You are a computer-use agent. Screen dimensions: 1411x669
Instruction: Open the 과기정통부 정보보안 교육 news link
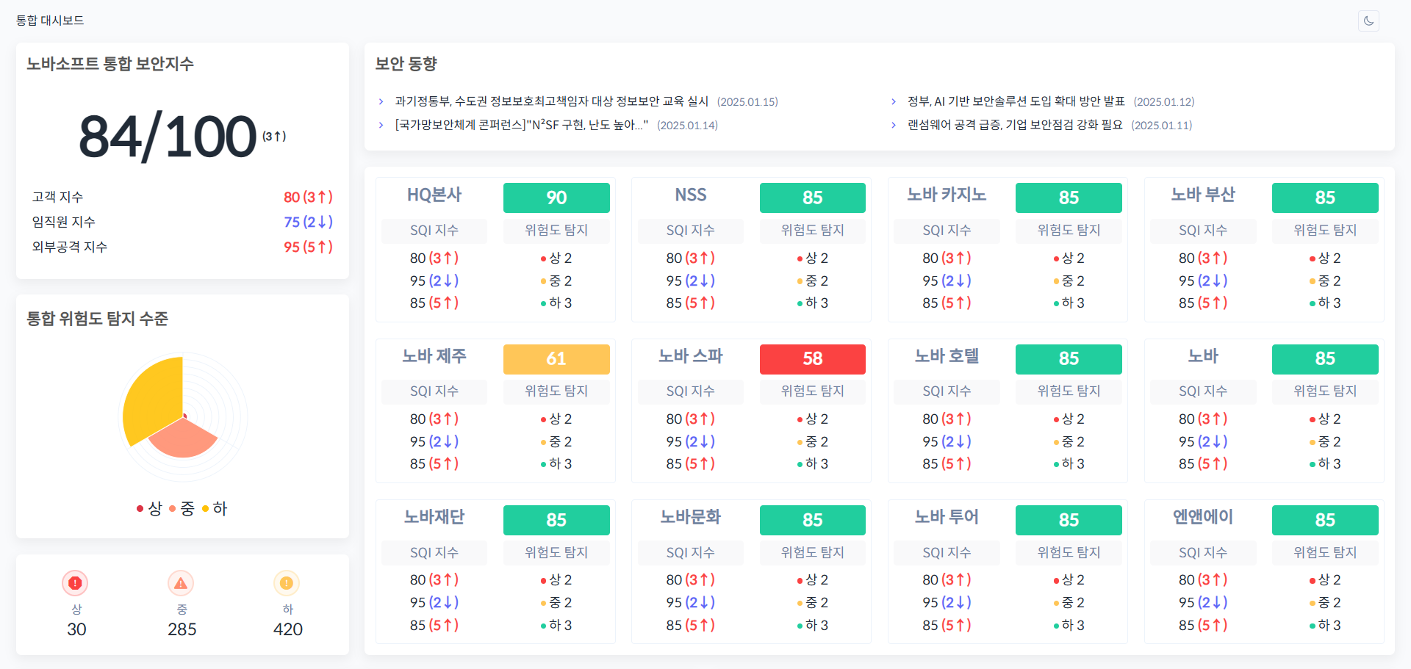click(x=551, y=101)
